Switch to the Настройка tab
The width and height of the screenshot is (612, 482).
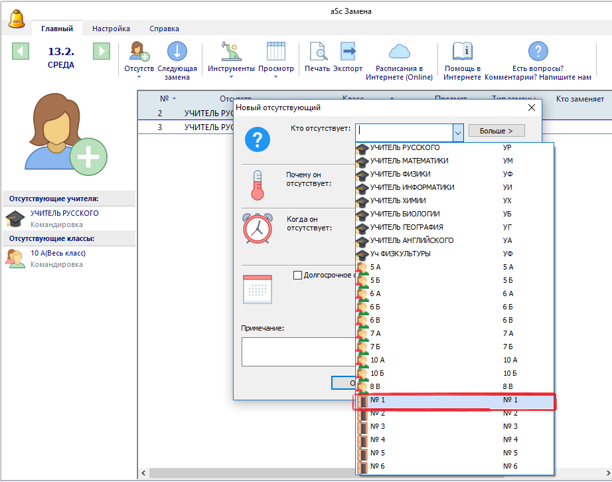click(111, 29)
